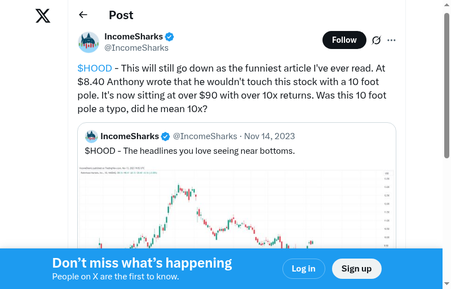Open the $HOOD cashtag link
The width and height of the screenshot is (451, 289).
[x=95, y=68]
